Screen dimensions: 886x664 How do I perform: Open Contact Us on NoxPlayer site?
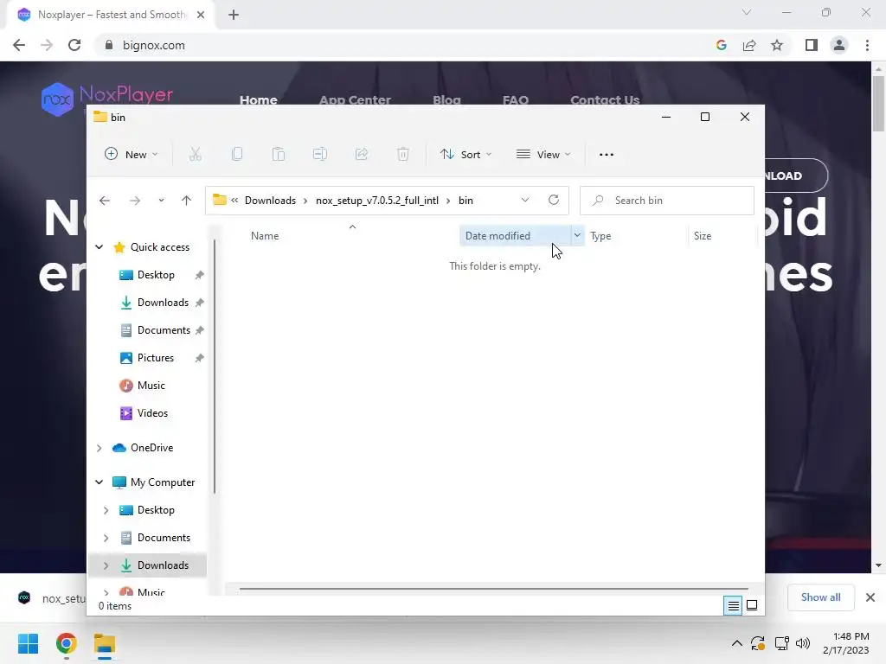(605, 100)
